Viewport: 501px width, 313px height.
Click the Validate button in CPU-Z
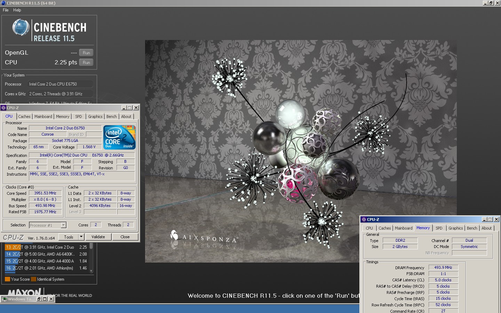tap(98, 237)
